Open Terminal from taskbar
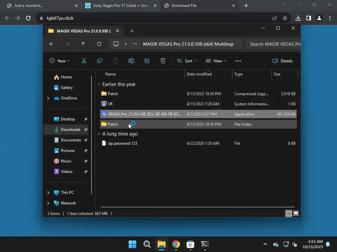The image size is (337, 252). click(x=205, y=244)
